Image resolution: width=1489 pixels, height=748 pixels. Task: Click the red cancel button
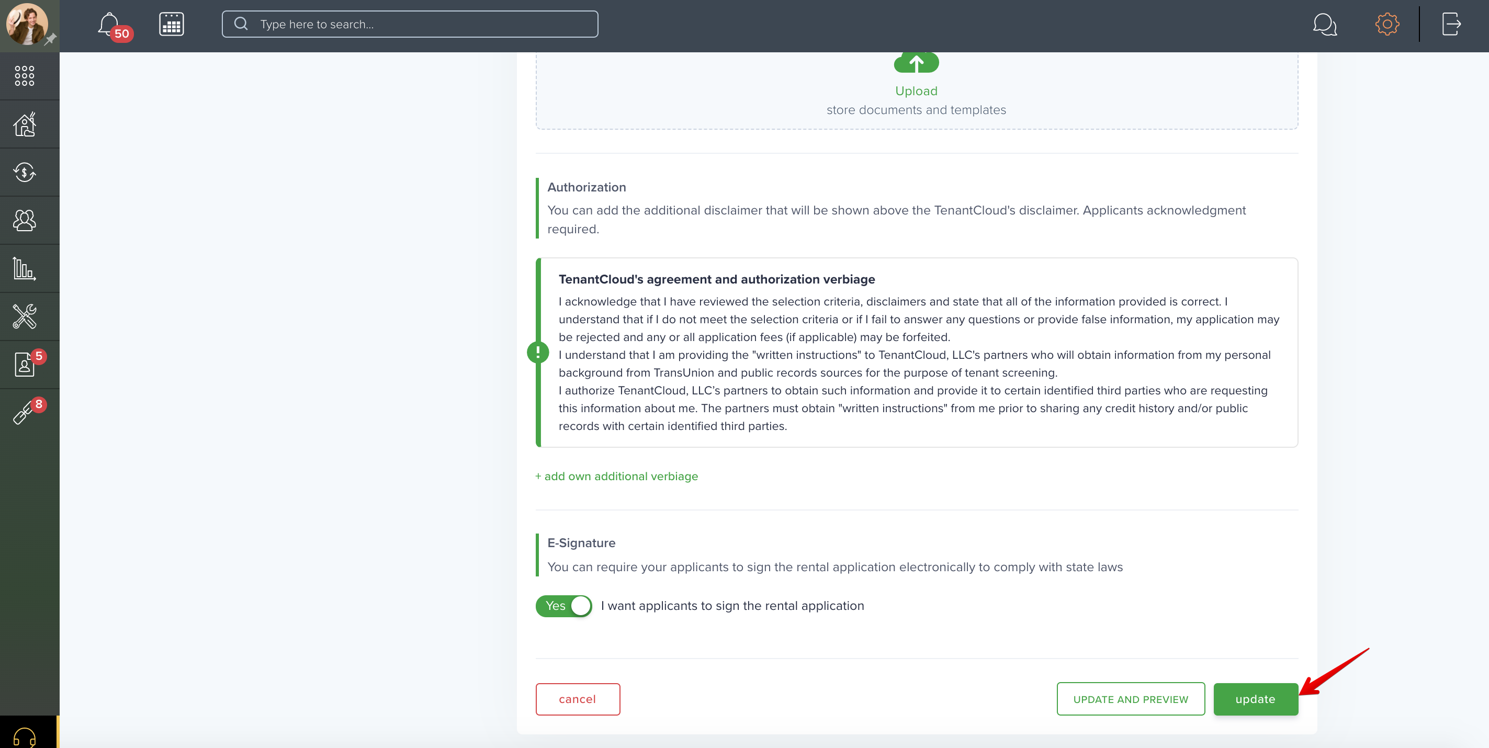click(x=578, y=699)
